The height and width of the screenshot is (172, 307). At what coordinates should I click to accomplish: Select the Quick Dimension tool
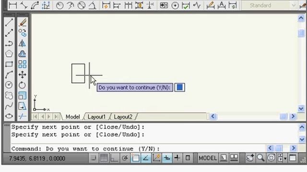coord(106,5)
